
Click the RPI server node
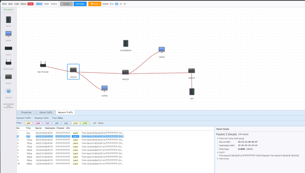click(x=192, y=92)
